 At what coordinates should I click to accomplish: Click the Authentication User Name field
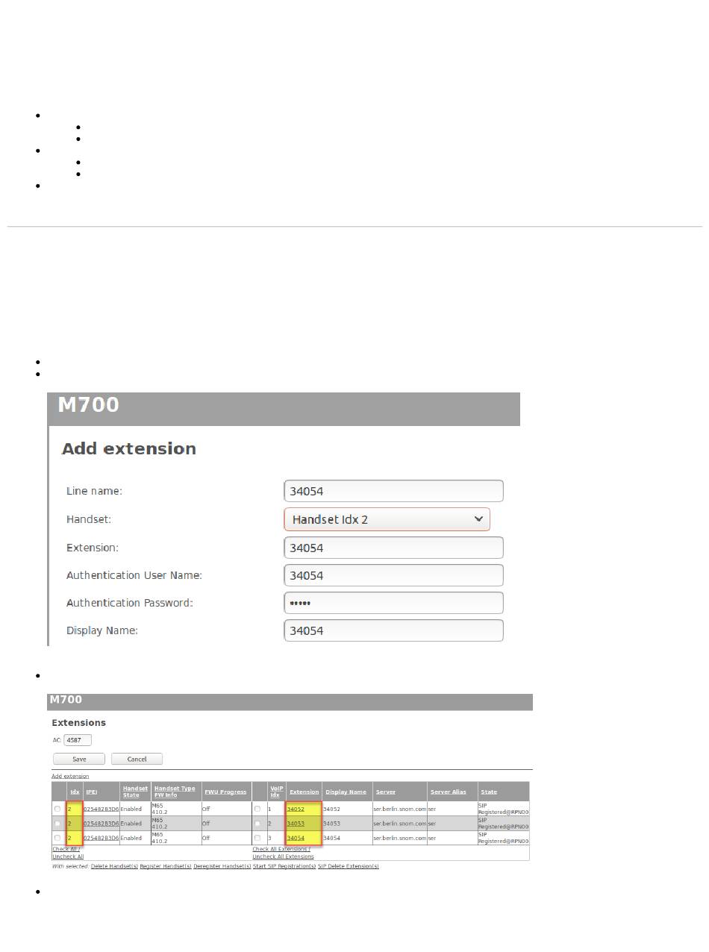pyautogui.click(x=393, y=575)
